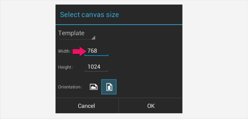Click the divider between Cancel and OK

[119, 106]
